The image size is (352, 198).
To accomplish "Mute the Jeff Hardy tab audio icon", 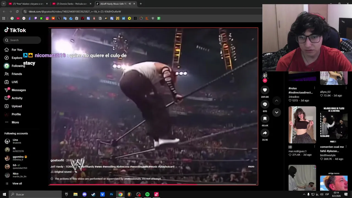I will point(130,4).
